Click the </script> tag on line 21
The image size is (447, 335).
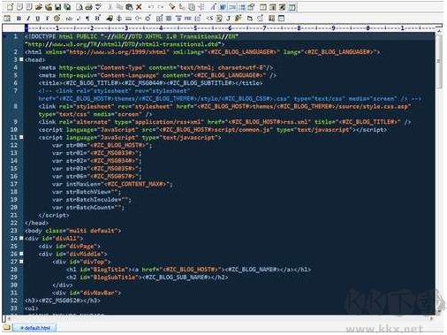click(x=54, y=215)
